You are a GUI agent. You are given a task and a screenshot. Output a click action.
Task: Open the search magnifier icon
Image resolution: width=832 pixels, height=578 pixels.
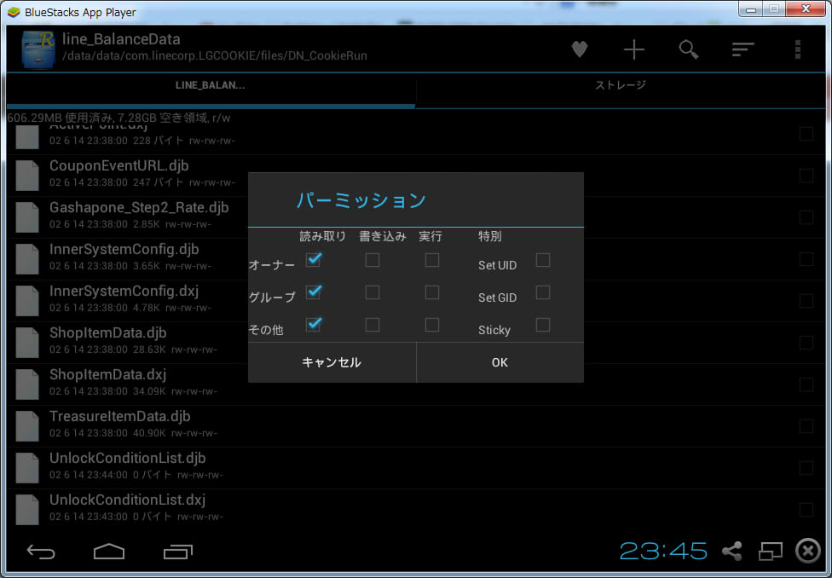[x=688, y=50]
